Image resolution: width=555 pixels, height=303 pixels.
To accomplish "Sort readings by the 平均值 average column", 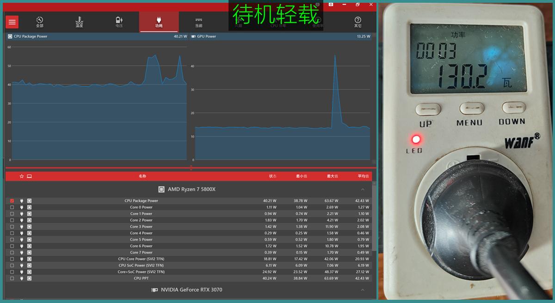I will pyautogui.click(x=362, y=176).
